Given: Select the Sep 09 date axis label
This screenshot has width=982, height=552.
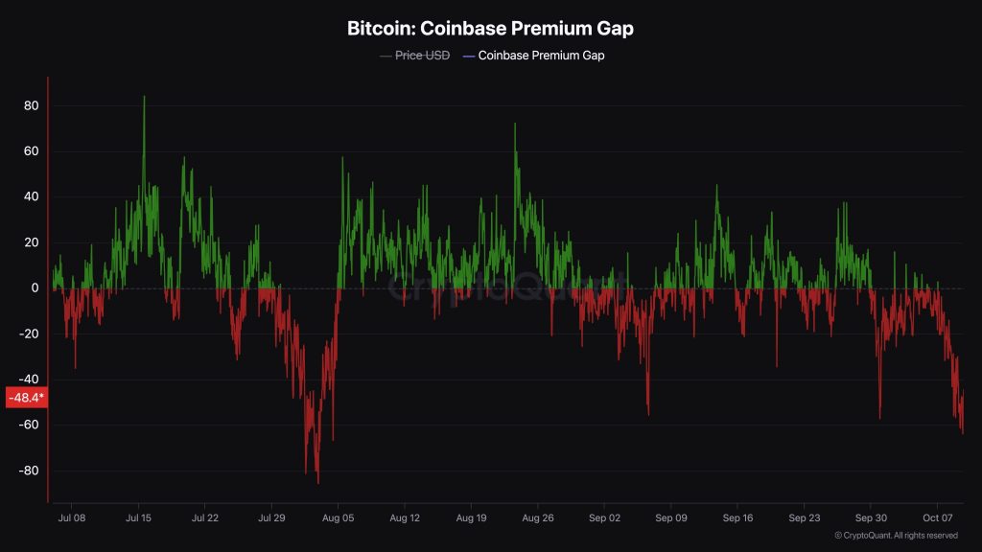Looking at the screenshot, I should coord(671,518).
